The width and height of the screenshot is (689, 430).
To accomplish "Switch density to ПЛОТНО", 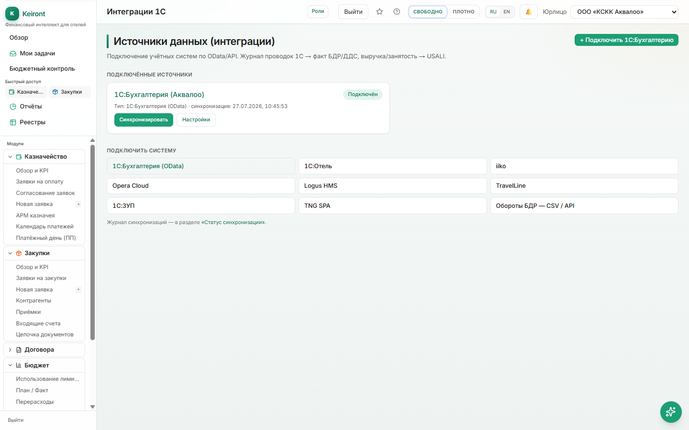I will [x=464, y=11].
